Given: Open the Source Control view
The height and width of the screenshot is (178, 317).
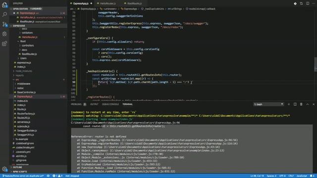Looking at the screenshot, I should (4, 24).
